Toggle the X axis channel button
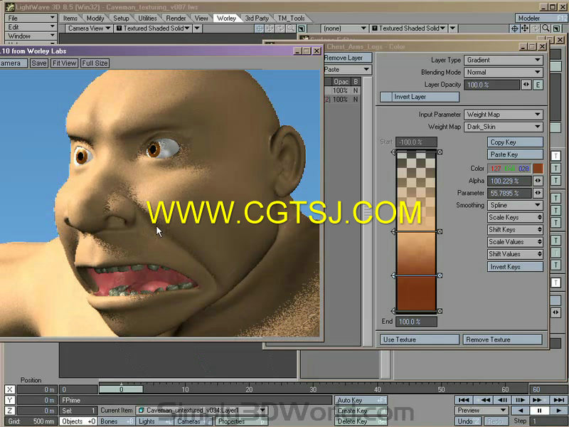This screenshot has height=427, width=569. tap(10, 389)
